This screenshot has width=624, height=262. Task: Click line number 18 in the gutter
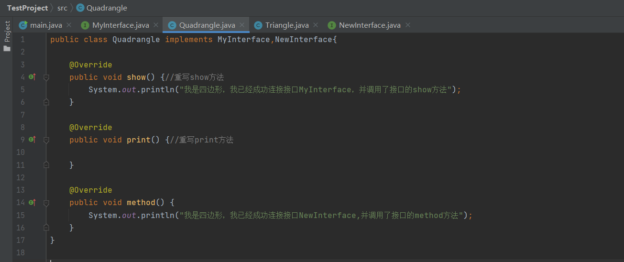(20, 252)
